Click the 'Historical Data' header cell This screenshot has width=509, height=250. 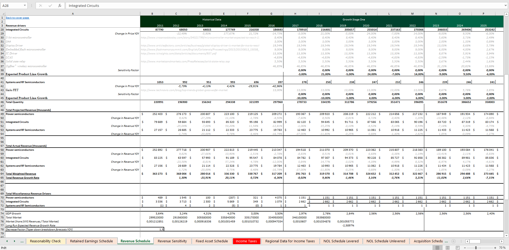[212, 20]
